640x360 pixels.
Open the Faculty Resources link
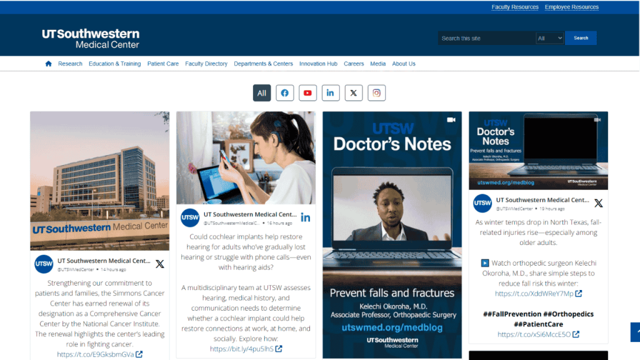(x=515, y=7)
